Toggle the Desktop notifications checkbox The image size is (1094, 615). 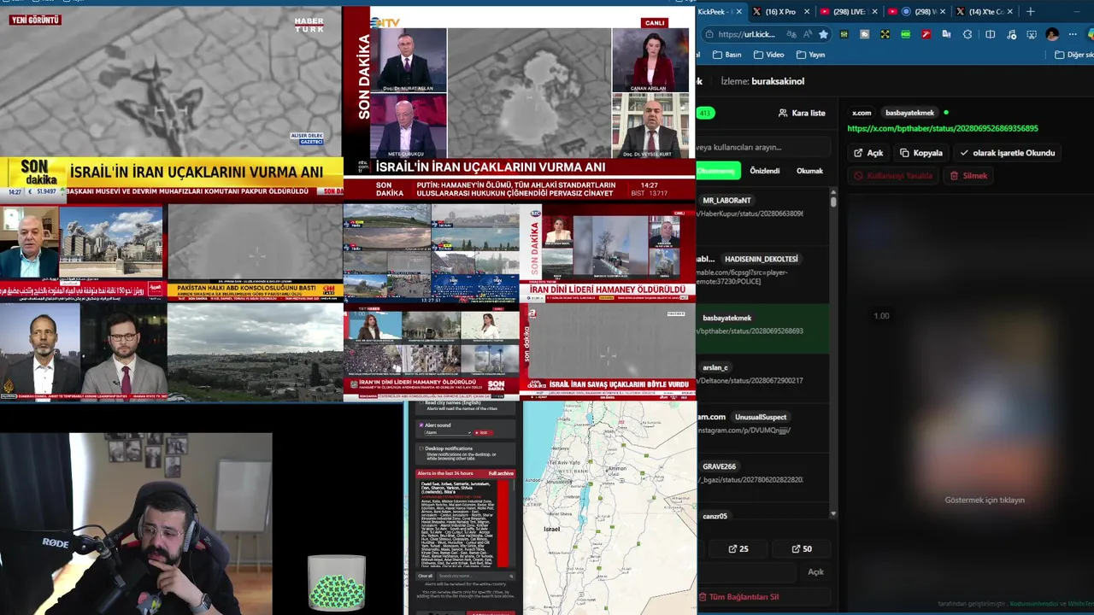pyautogui.click(x=421, y=448)
